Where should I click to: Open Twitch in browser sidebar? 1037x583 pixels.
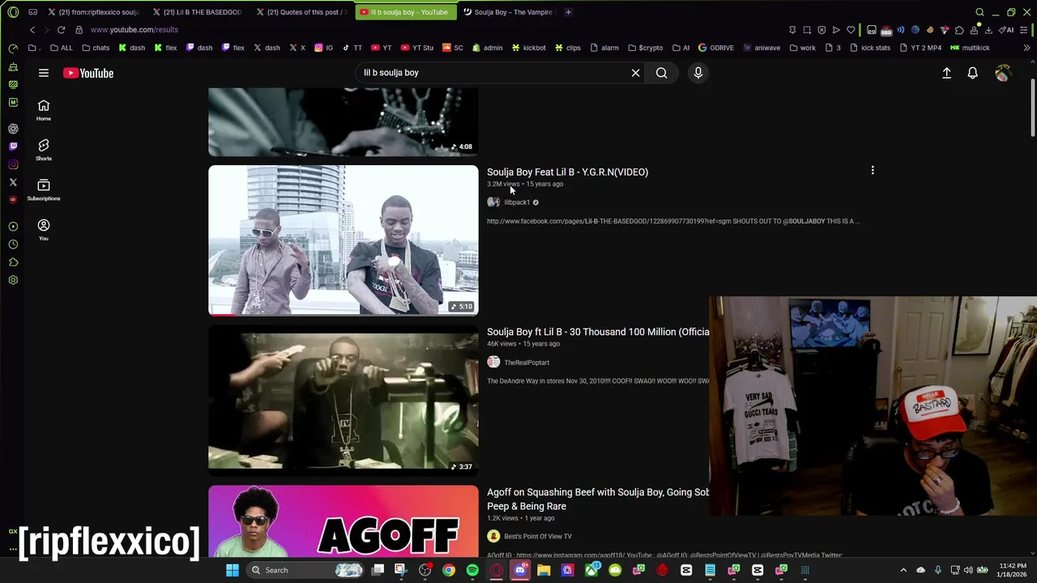tap(13, 147)
